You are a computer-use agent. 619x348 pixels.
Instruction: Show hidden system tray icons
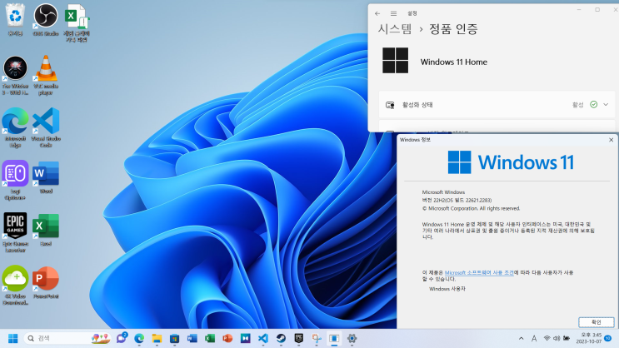click(521, 339)
